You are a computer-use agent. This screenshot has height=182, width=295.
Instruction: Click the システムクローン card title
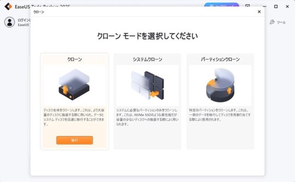tap(147, 60)
